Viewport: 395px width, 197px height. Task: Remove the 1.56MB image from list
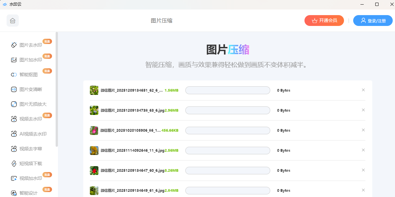(363, 90)
